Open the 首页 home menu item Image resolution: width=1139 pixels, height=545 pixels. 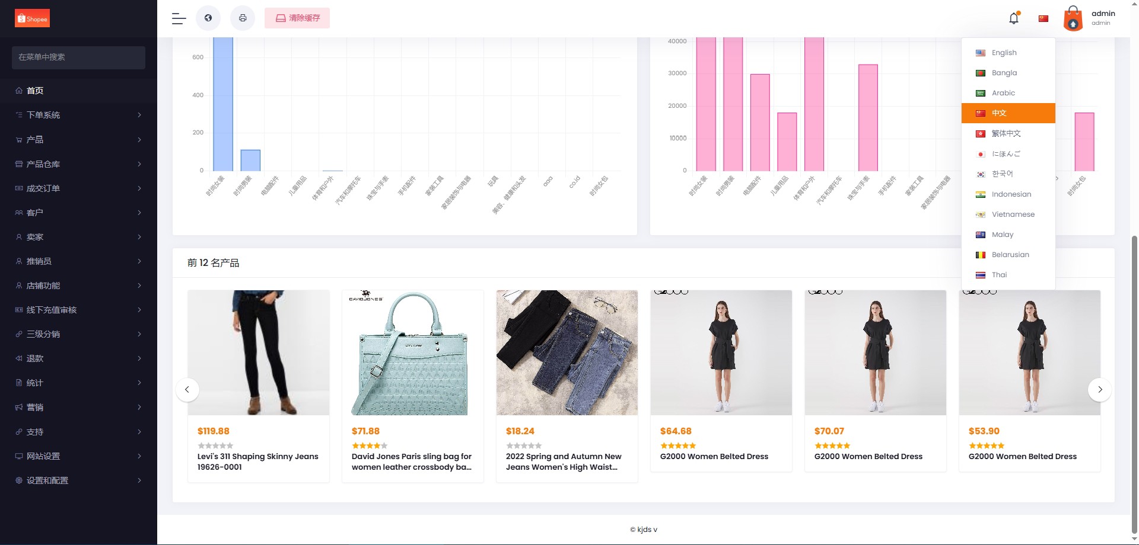click(x=78, y=91)
